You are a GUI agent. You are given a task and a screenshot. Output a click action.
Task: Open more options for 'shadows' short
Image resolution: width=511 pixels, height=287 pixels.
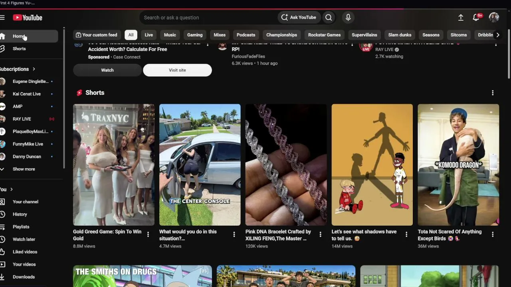tap(406, 234)
